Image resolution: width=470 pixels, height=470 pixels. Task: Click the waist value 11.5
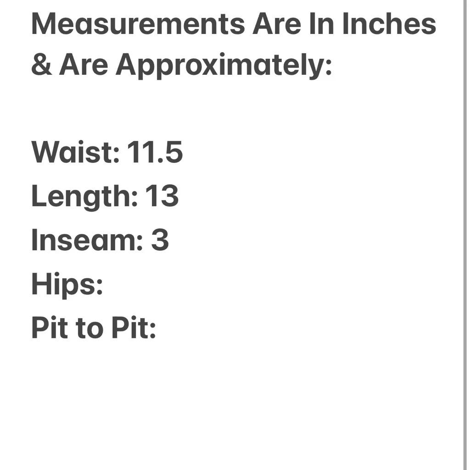click(155, 152)
